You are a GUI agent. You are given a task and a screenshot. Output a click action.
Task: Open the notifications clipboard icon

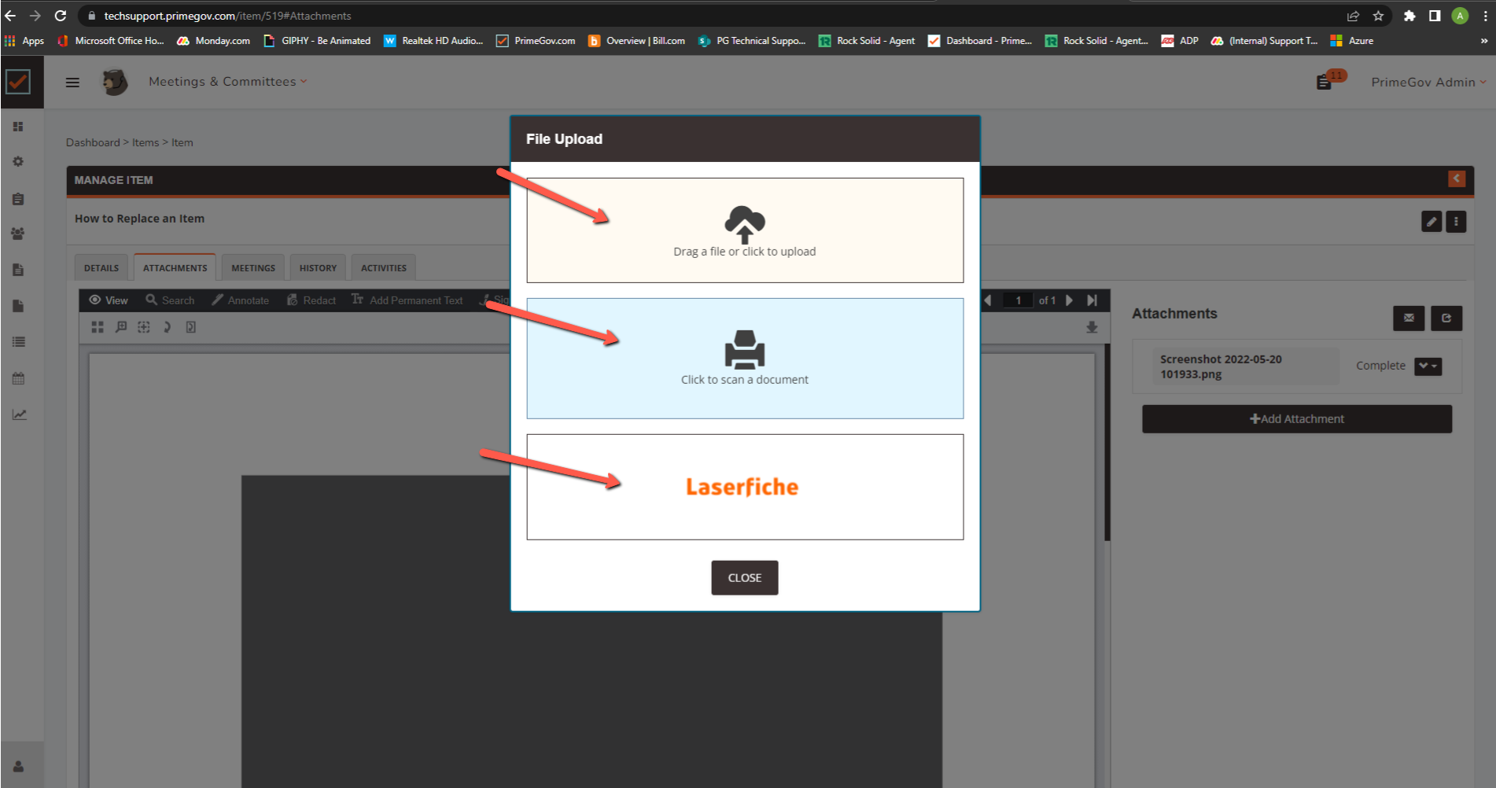point(1325,81)
